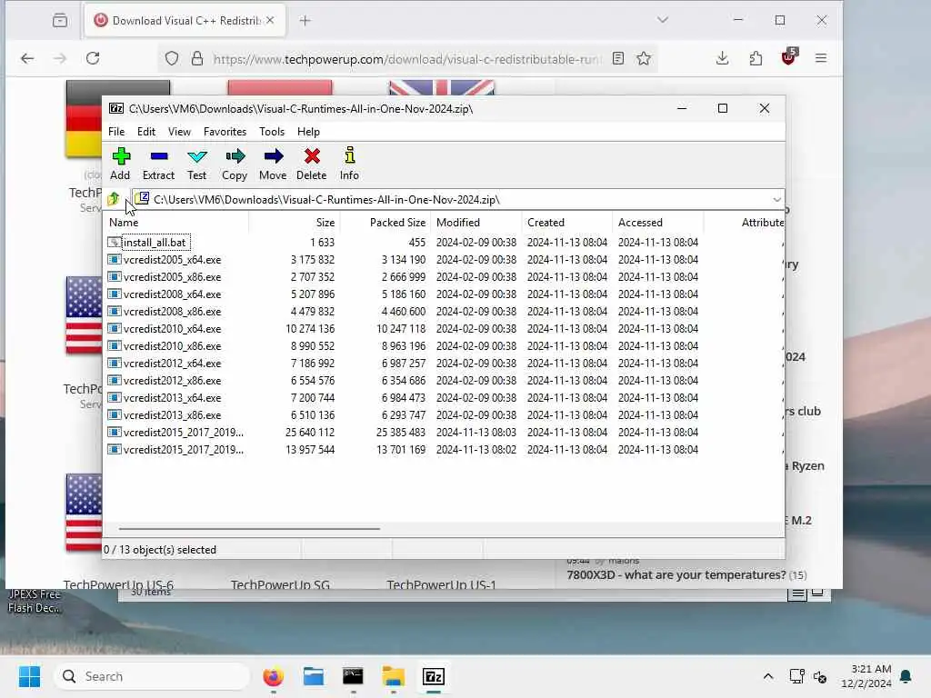The height and width of the screenshot is (698, 931).
Task: Select vcredist2012_x64.exe in the list
Action: pyautogui.click(x=172, y=364)
